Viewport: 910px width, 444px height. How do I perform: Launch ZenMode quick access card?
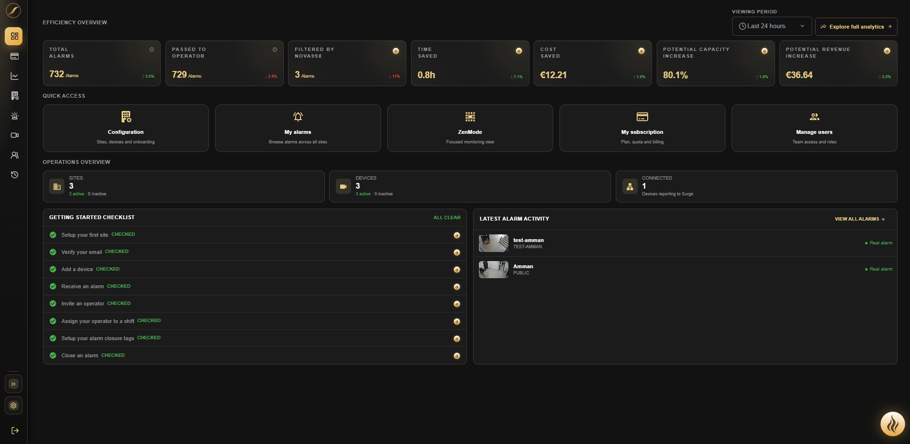(470, 128)
